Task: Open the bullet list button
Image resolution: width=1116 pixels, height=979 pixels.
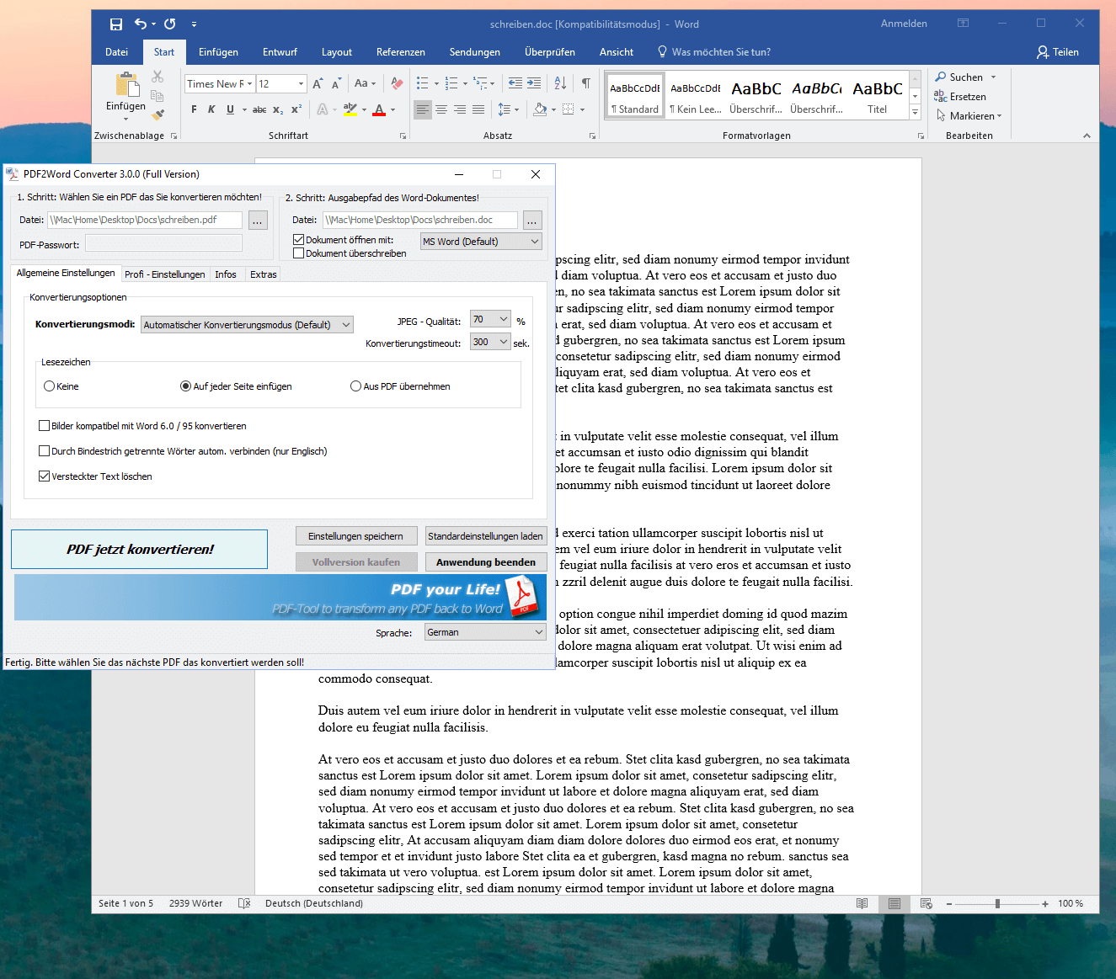Action: click(423, 83)
